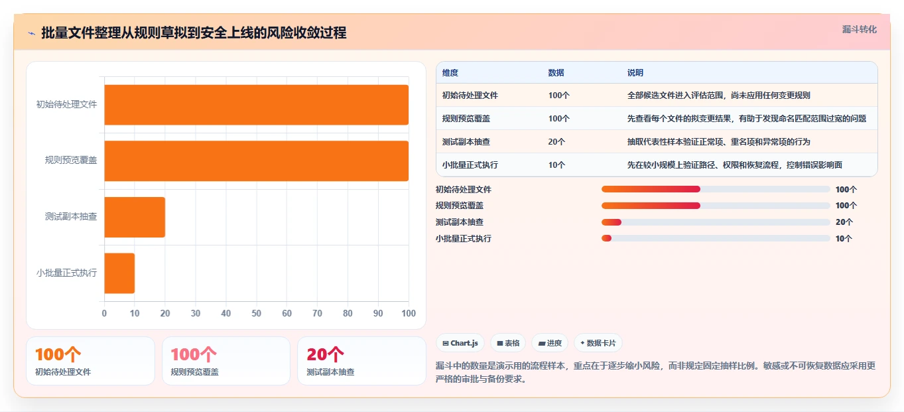Click the 维度 column header
The image size is (904, 412).
point(450,73)
